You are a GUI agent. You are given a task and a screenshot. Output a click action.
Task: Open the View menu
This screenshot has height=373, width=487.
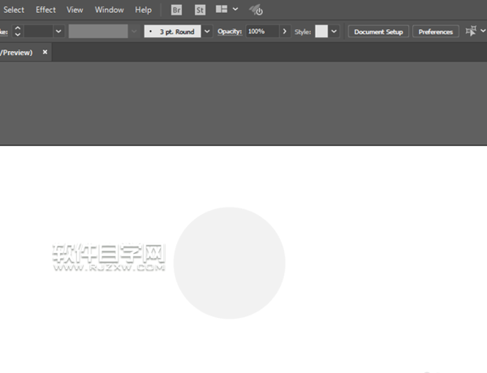75,10
